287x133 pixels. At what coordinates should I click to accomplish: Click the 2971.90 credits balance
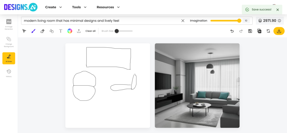270,21
